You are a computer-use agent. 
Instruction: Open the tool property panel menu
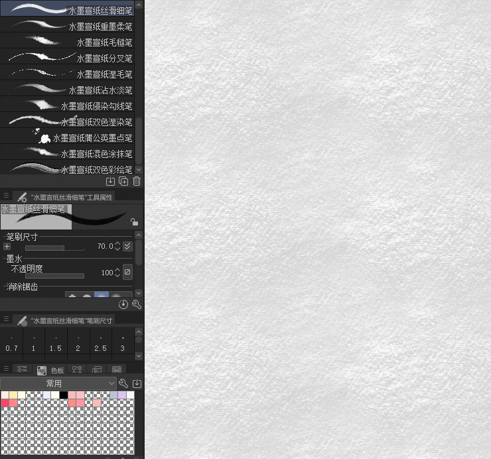click(x=6, y=196)
